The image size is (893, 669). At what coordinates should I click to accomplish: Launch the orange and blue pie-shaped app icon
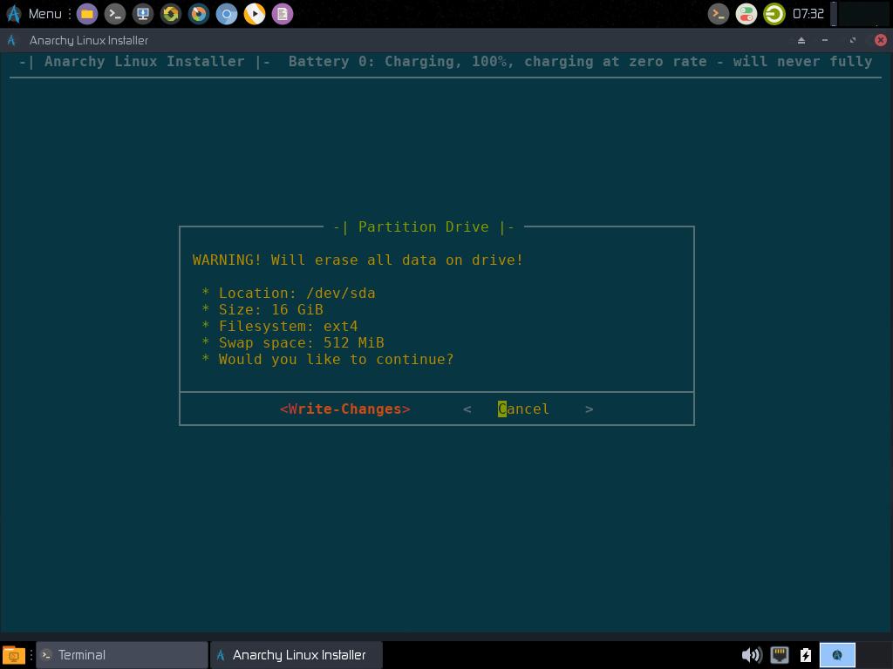coord(199,14)
